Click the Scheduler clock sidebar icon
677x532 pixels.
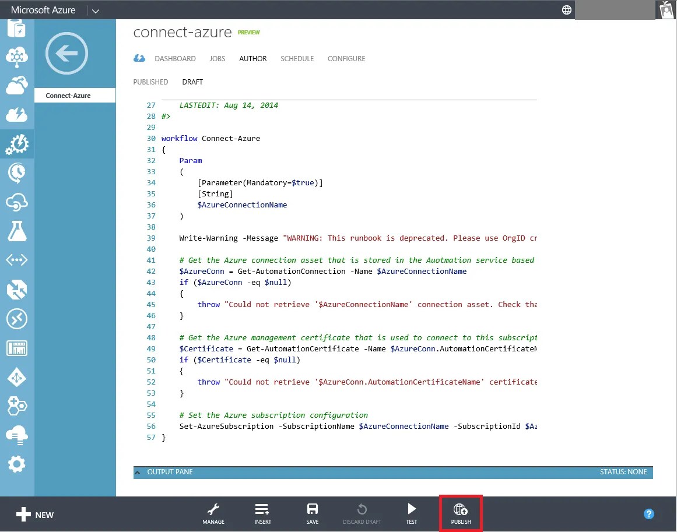[x=17, y=173]
